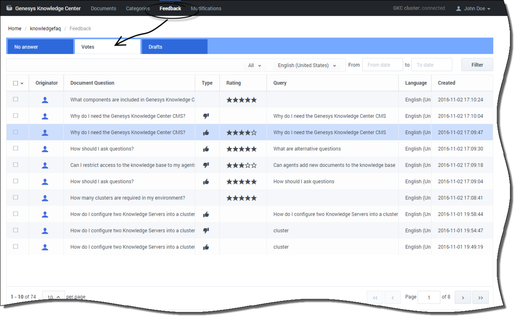Viewport: 517px width, 319px height.
Task: Click the three-star rating in the 17:09:18 row
Action: click(x=242, y=165)
